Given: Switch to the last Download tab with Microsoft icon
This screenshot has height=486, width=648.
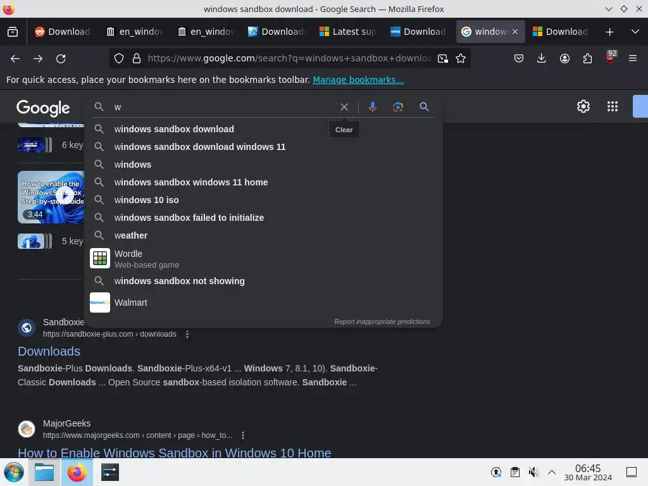Looking at the screenshot, I should click(x=561, y=32).
